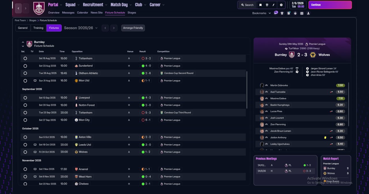369x194 pixels.
Task: Select the pencil edit icon in top toolbar
Action: click(x=274, y=5)
